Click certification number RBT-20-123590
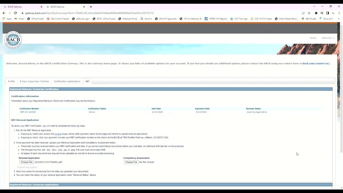 coord(28,112)
